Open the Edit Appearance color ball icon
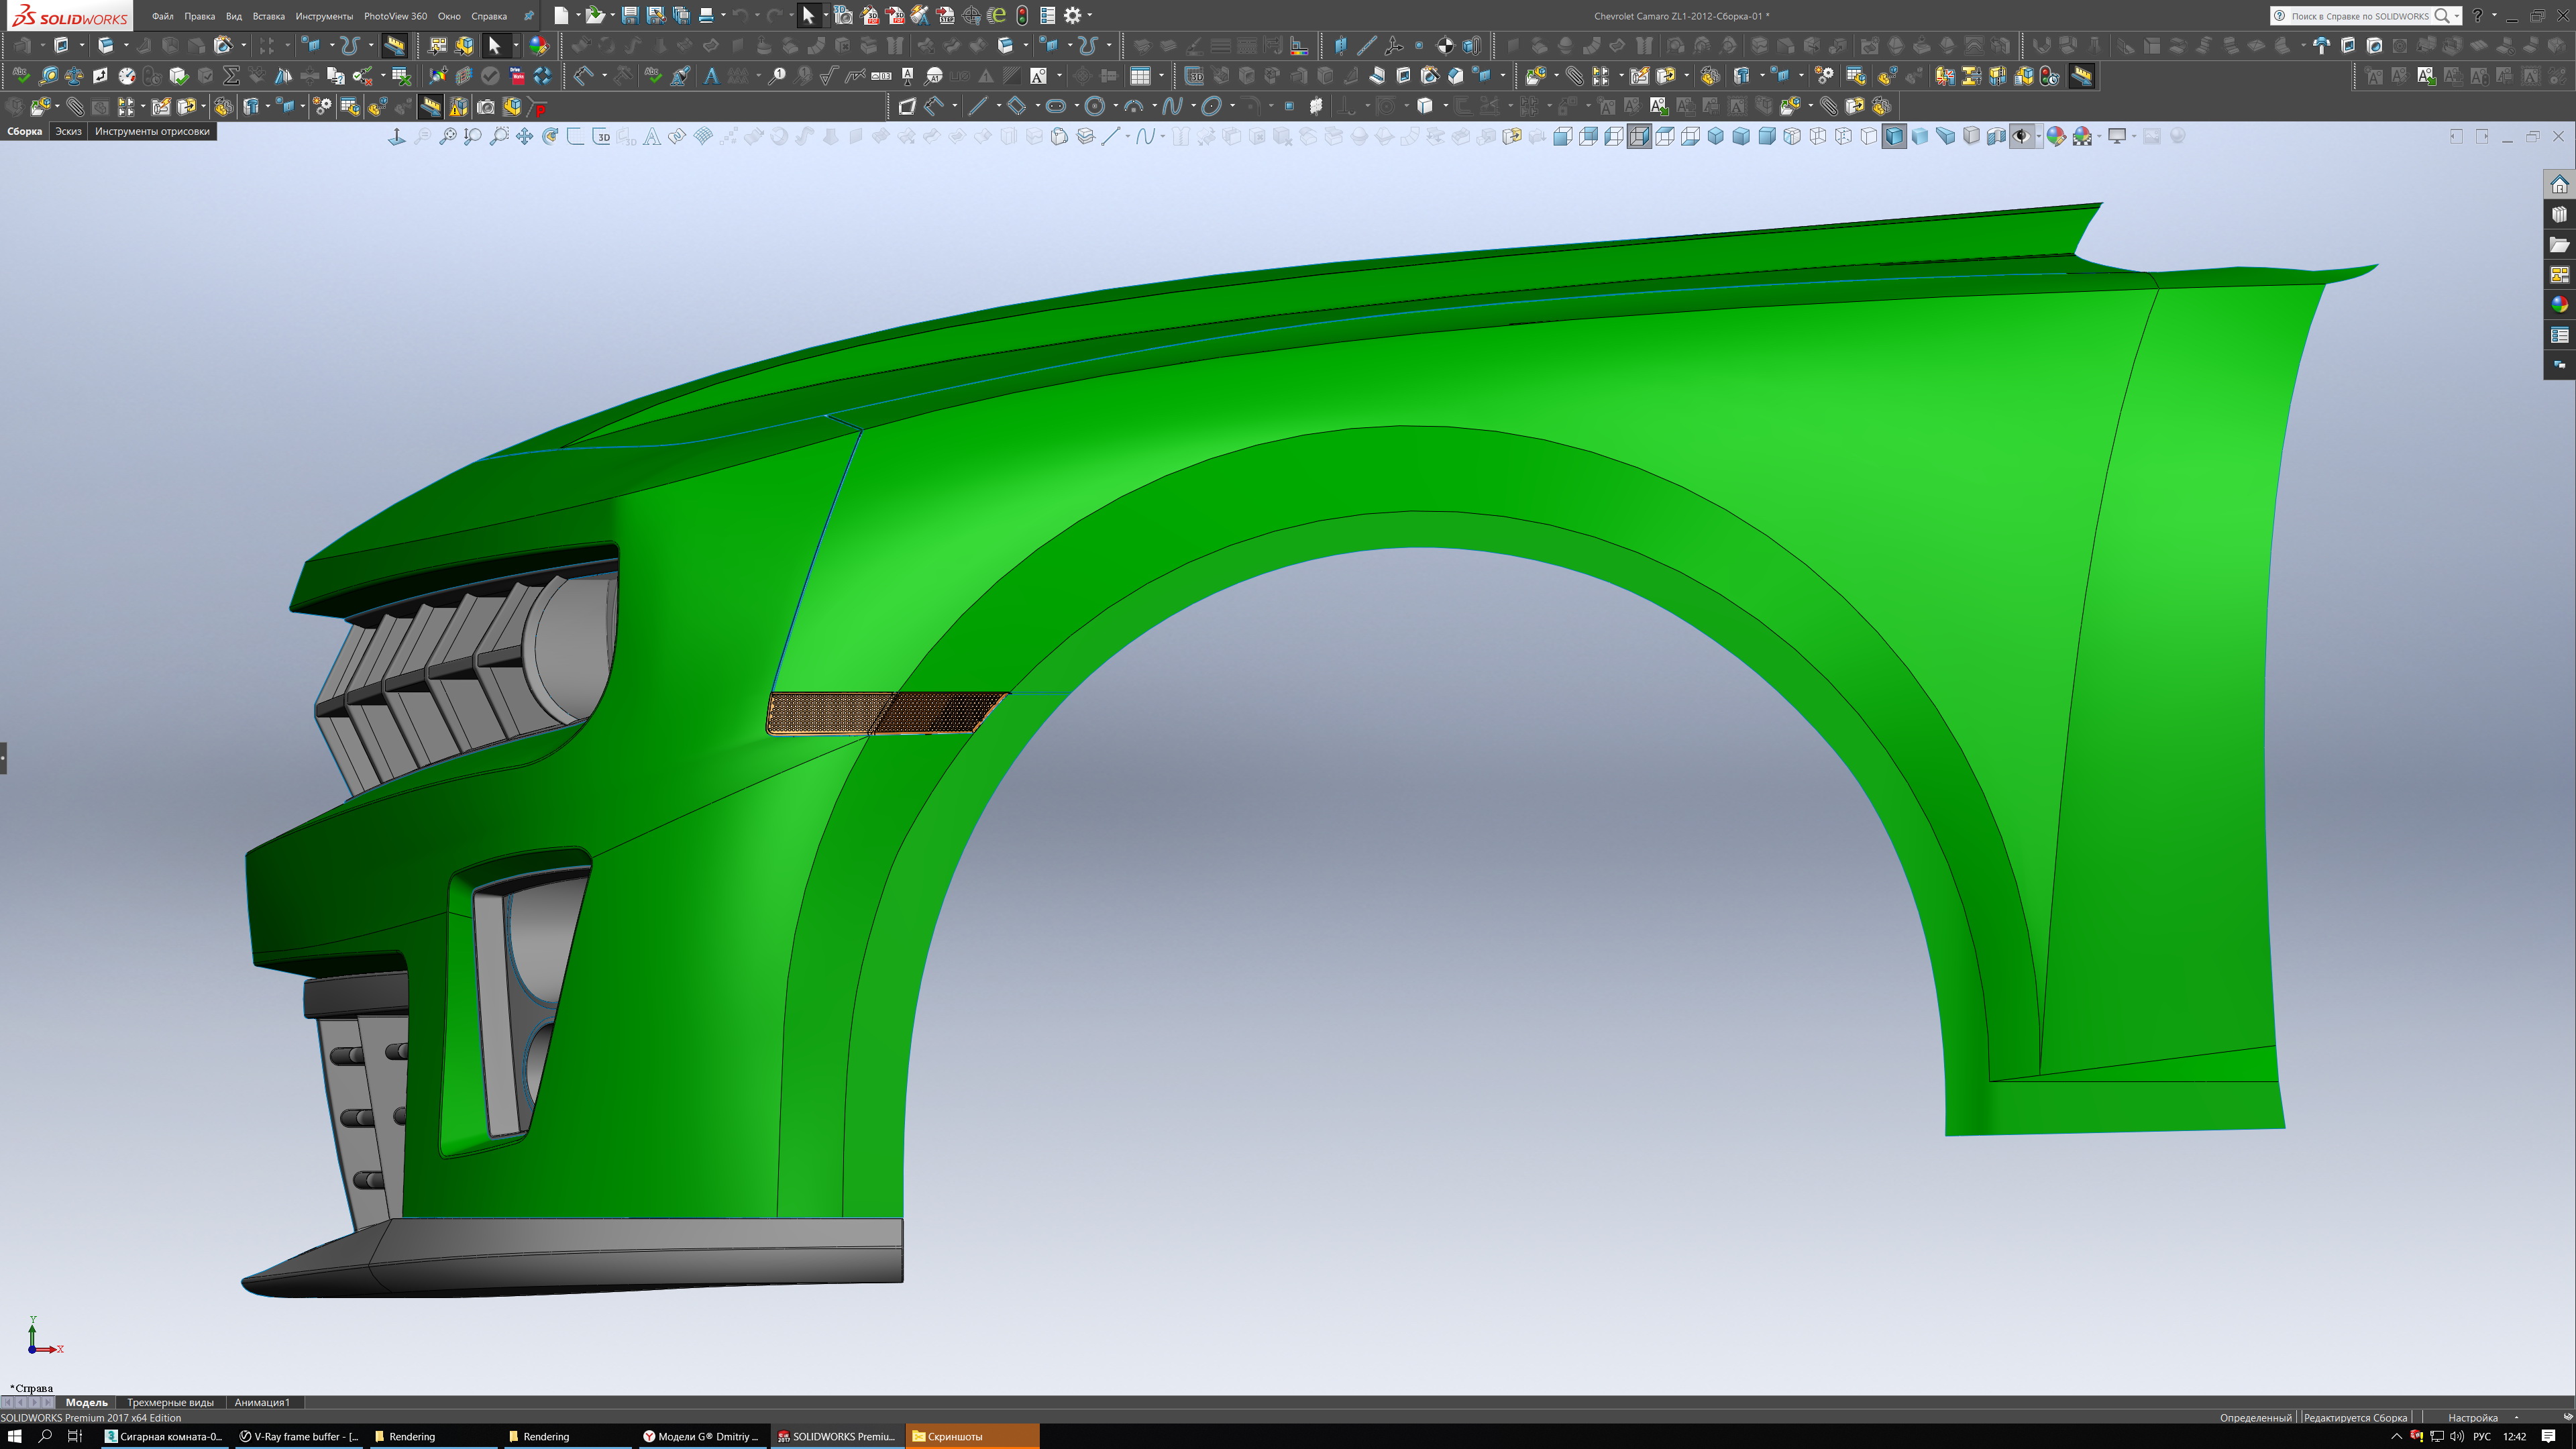The width and height of the screenshot is (2576, 1449). pyautogui.click(x=2055, y=136)
